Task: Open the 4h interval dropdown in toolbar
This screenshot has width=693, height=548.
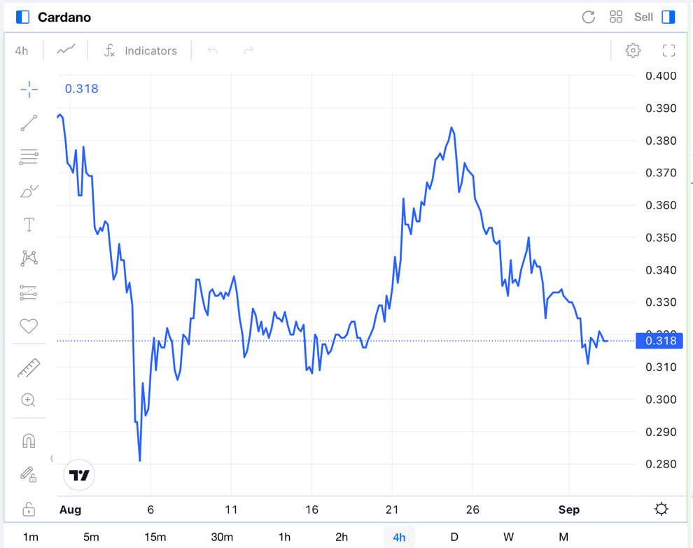Action: [x=22, y=50]
